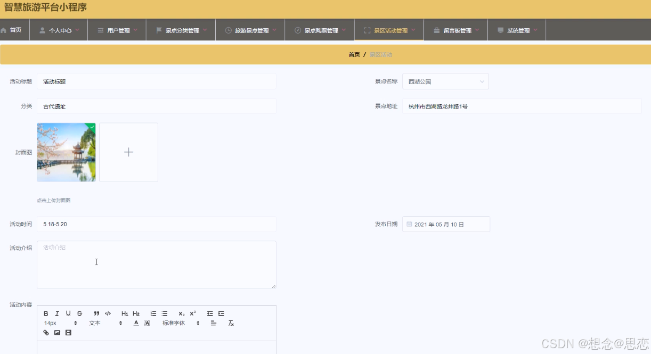
Task: Expand the 旅游景点管理 menu
Action: [x=250, y=30]
